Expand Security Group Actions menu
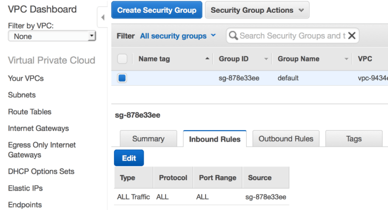The width and height of the screenshot is (388, 210). (257, 10)
